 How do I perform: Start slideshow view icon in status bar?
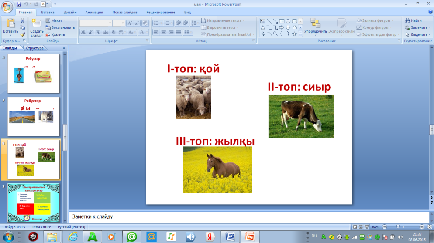click(x=367, y=227)
